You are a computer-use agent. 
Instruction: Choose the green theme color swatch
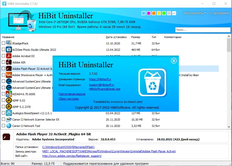tap(164, 13)
